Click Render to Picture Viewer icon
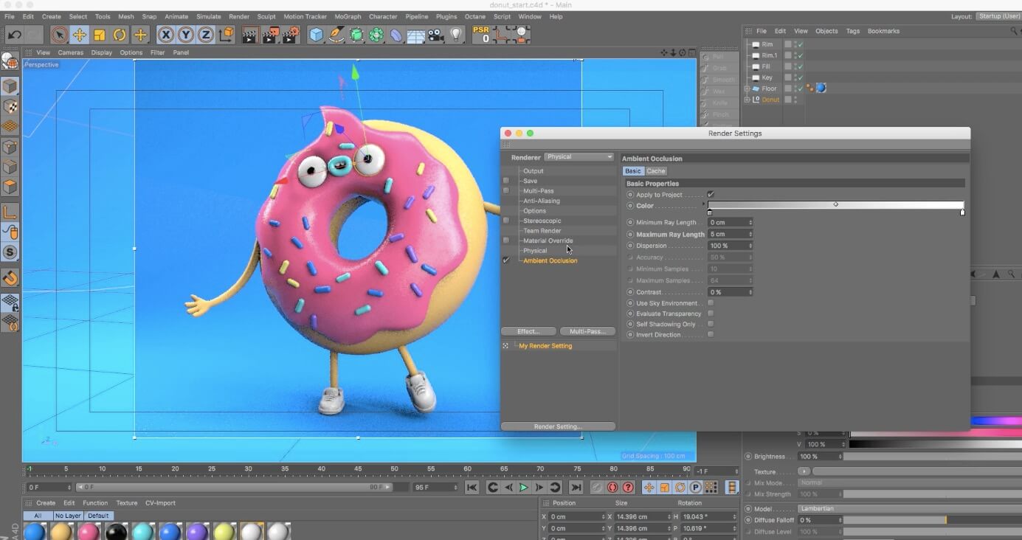 click(271, 35)
